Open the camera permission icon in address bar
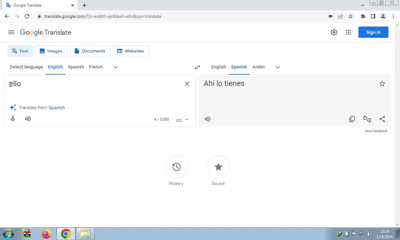This screenshot has height=240, width=400. pyautogui.click(x=331, y=16)
